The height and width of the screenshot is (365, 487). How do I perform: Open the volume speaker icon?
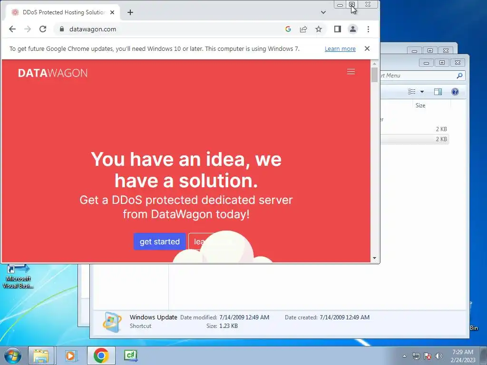pyautogui.click(x=439, y=356)
